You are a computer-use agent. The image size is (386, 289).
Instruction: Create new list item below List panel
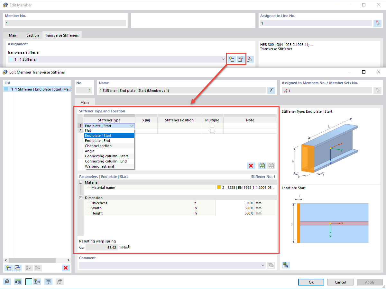pyautogui.click(x=9, y=268)
